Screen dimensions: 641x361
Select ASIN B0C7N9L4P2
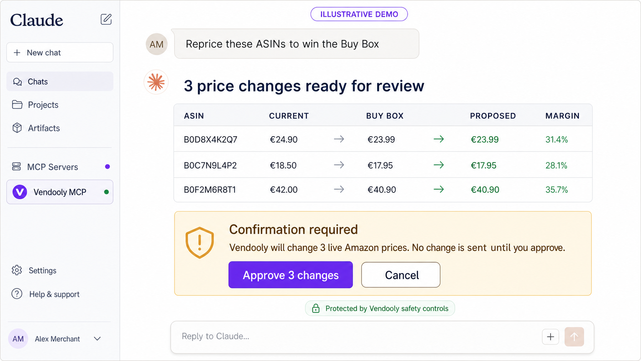(210, 165)
